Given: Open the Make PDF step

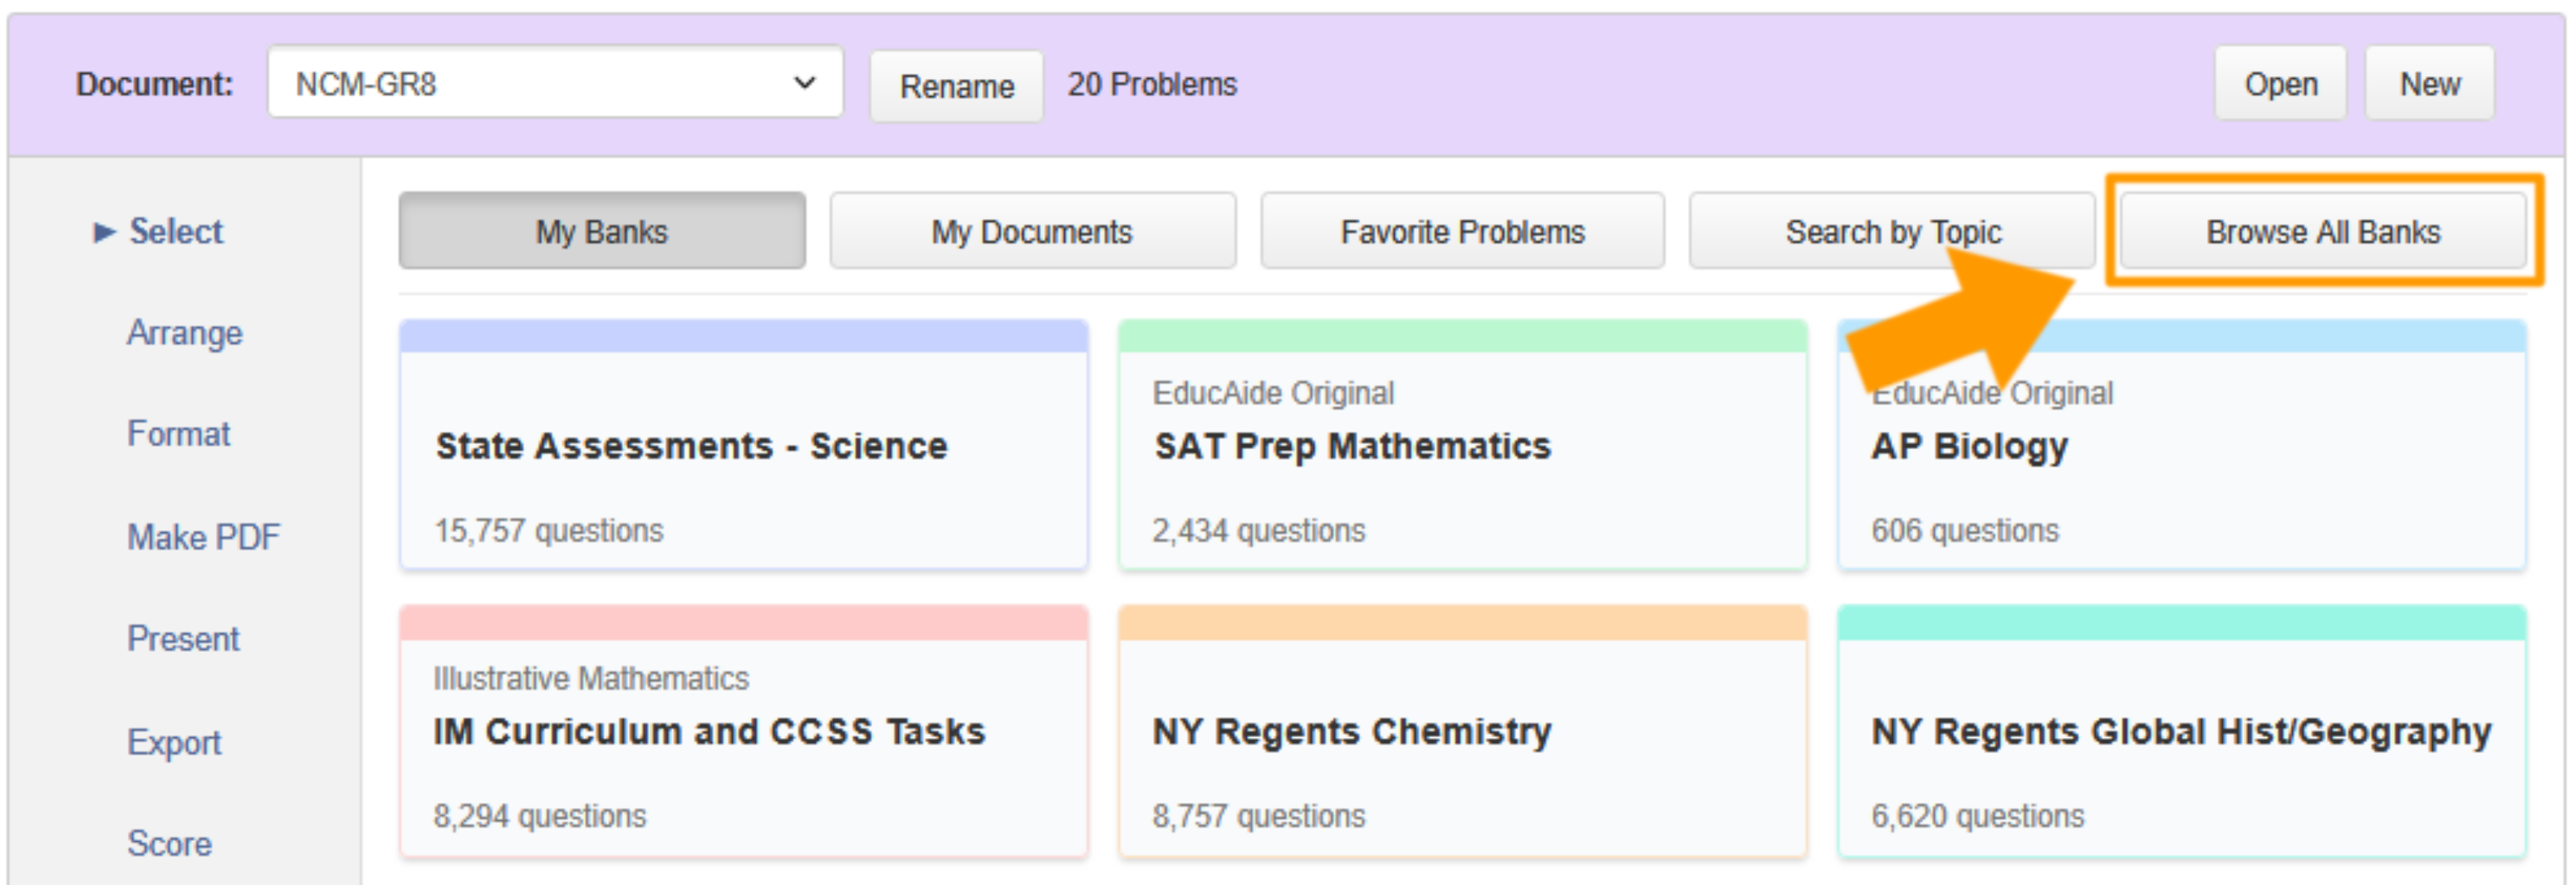Looking at the screenshot, I should pyautogui.click(x=203, y=537).
